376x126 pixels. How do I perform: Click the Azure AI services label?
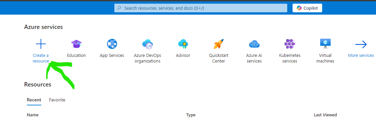coord(254,58)
